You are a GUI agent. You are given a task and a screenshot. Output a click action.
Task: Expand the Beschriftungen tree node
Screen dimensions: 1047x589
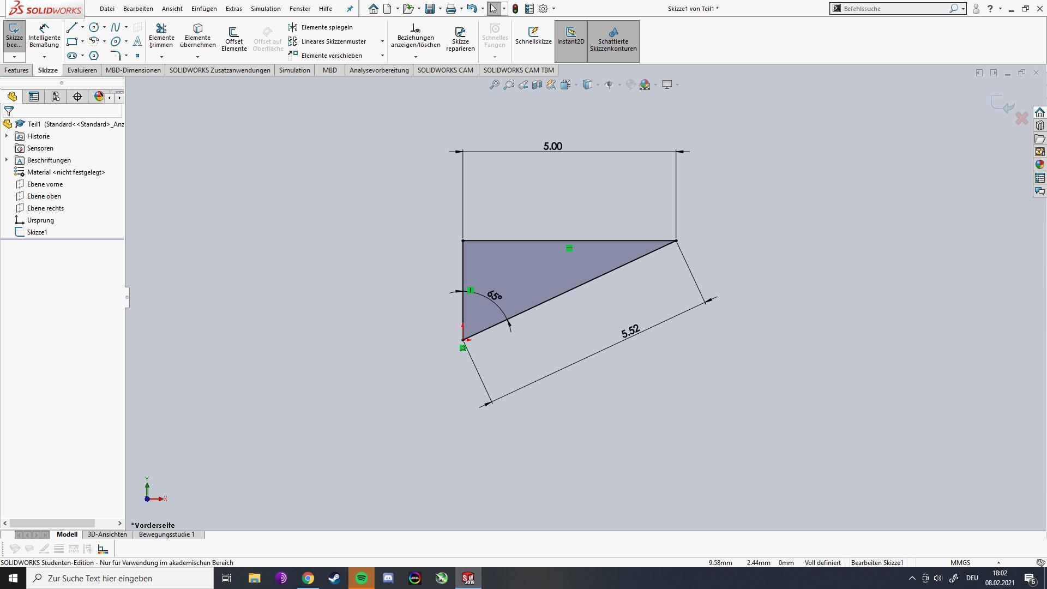coord(7,160)
